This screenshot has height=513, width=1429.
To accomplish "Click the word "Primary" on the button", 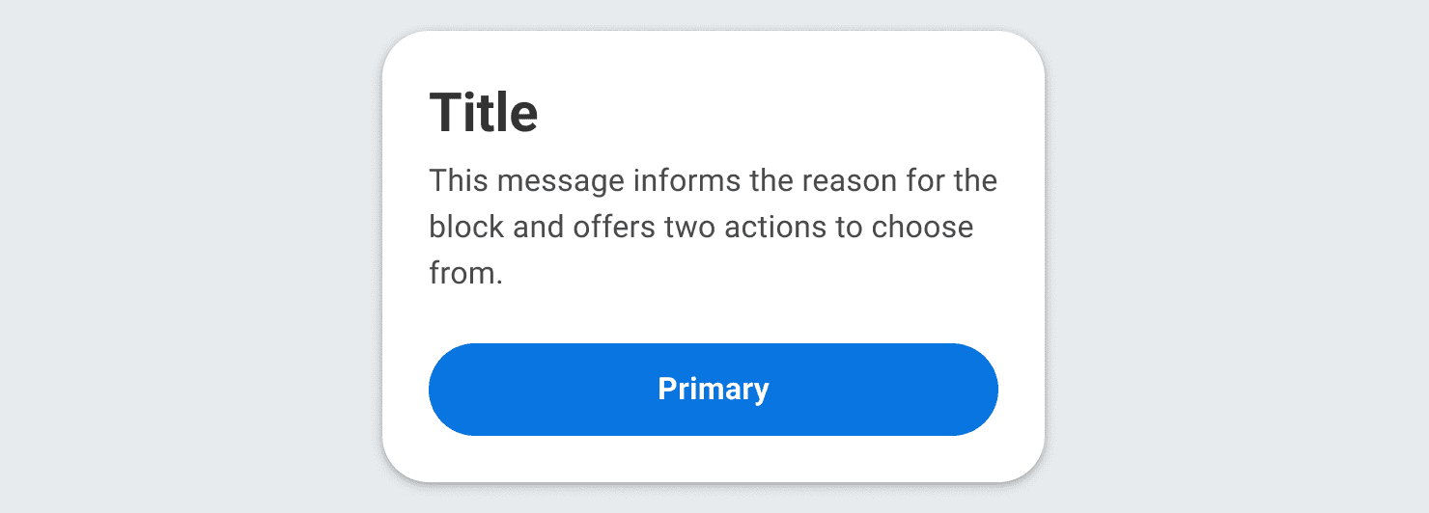I will tap(714, 389).
